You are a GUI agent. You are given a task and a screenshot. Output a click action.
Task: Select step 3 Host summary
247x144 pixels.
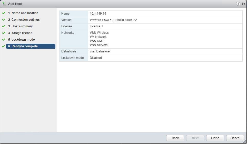click(20, 26)
